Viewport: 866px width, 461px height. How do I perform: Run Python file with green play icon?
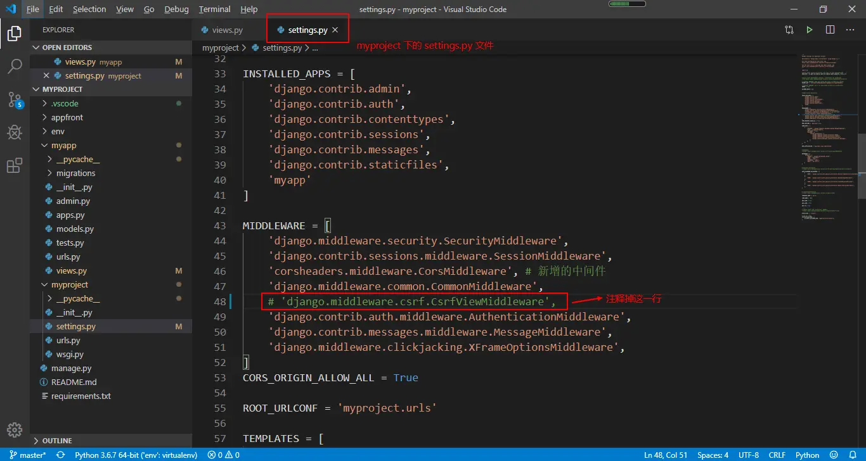point(810,30)
